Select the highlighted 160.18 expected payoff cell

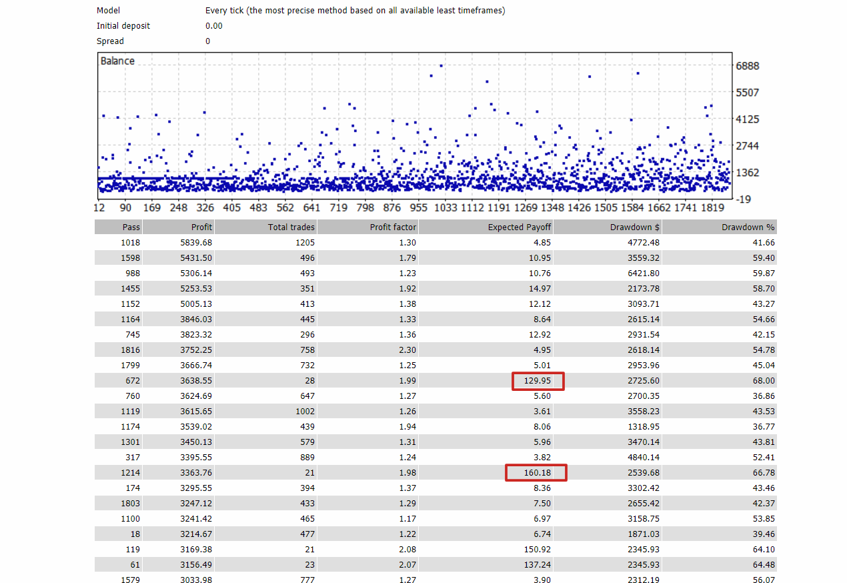click(536, 473)
